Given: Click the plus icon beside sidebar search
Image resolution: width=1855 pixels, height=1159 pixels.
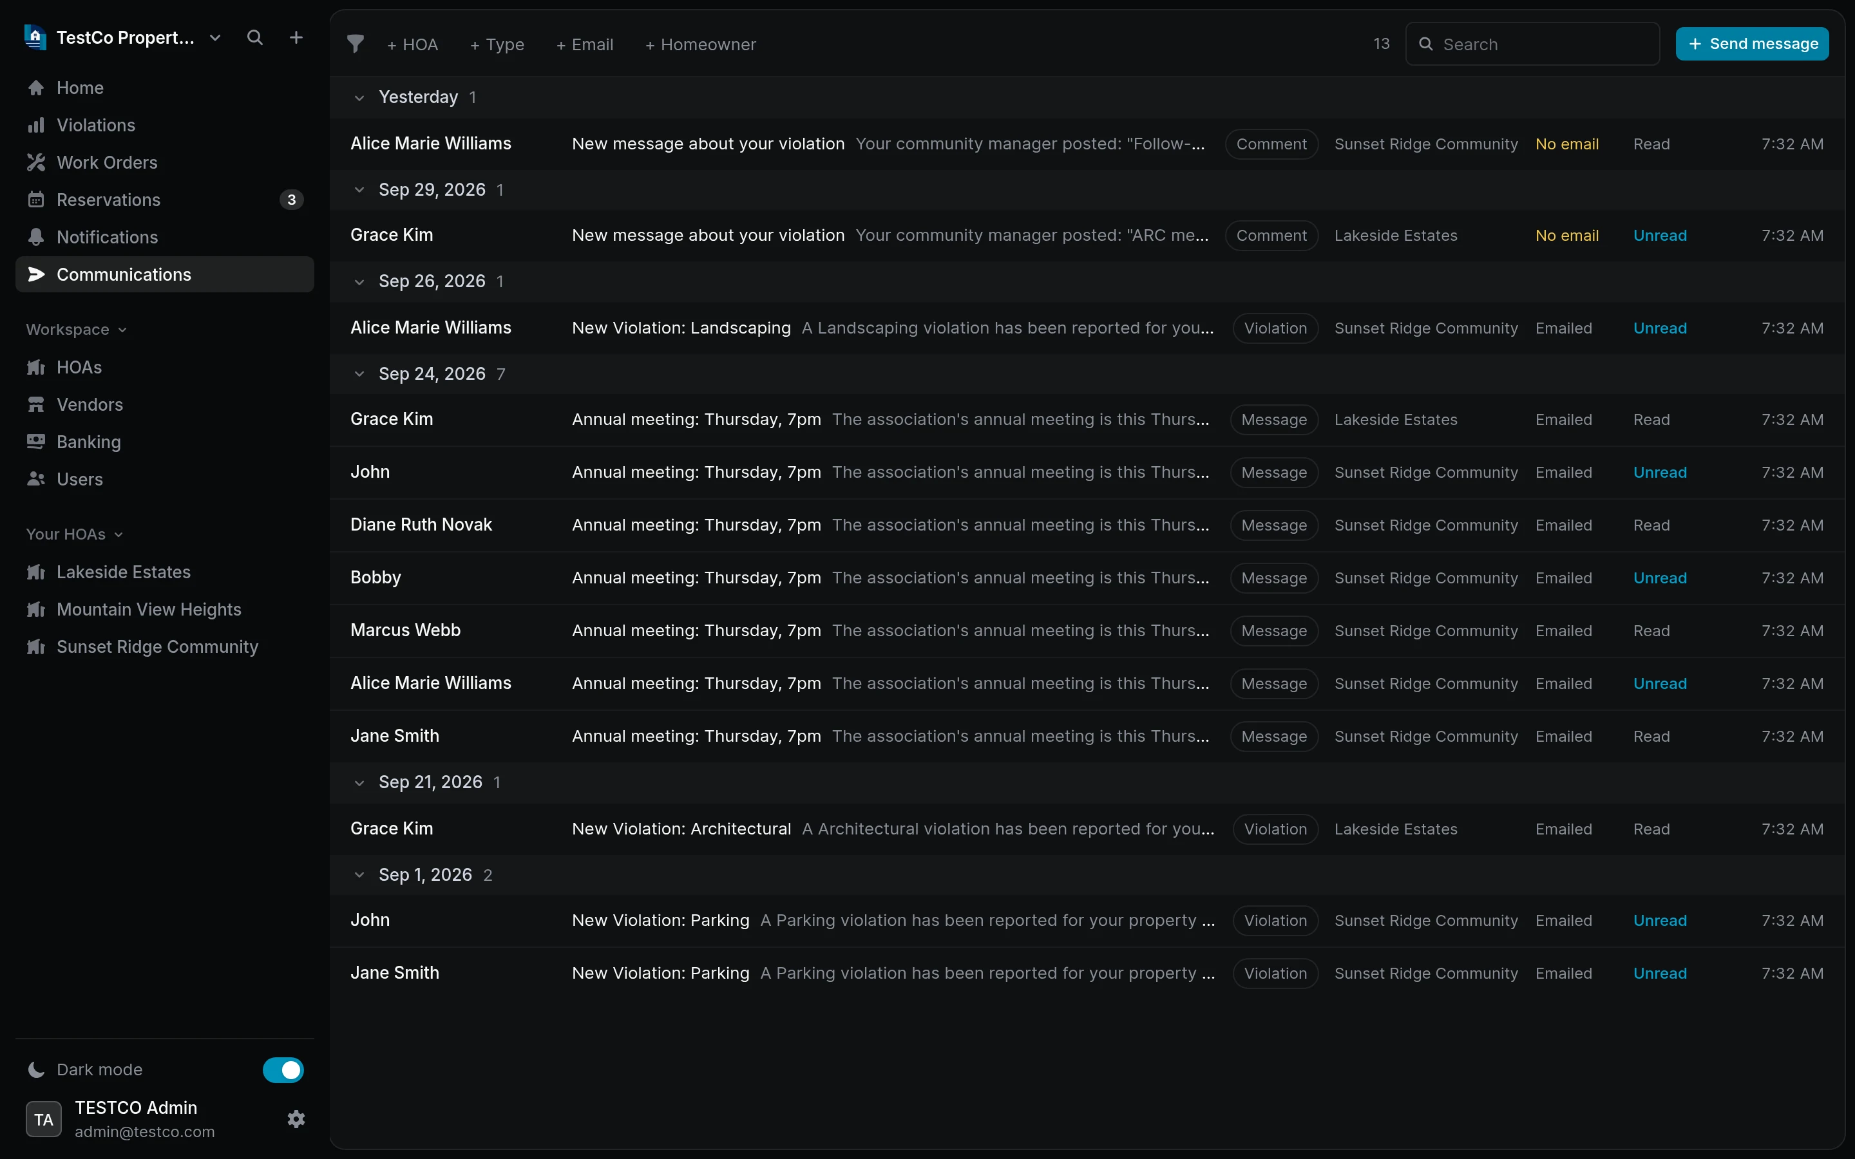Looking at the screenshot, I should (x=296, y=37).
